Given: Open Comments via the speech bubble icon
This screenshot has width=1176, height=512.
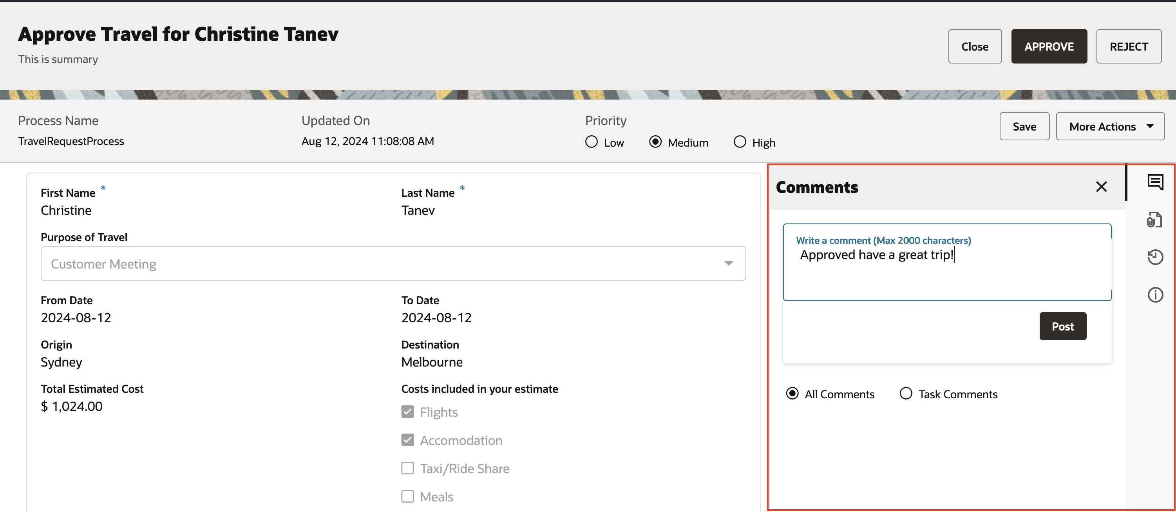Looking at the screenshot, I should [1156, 182].
